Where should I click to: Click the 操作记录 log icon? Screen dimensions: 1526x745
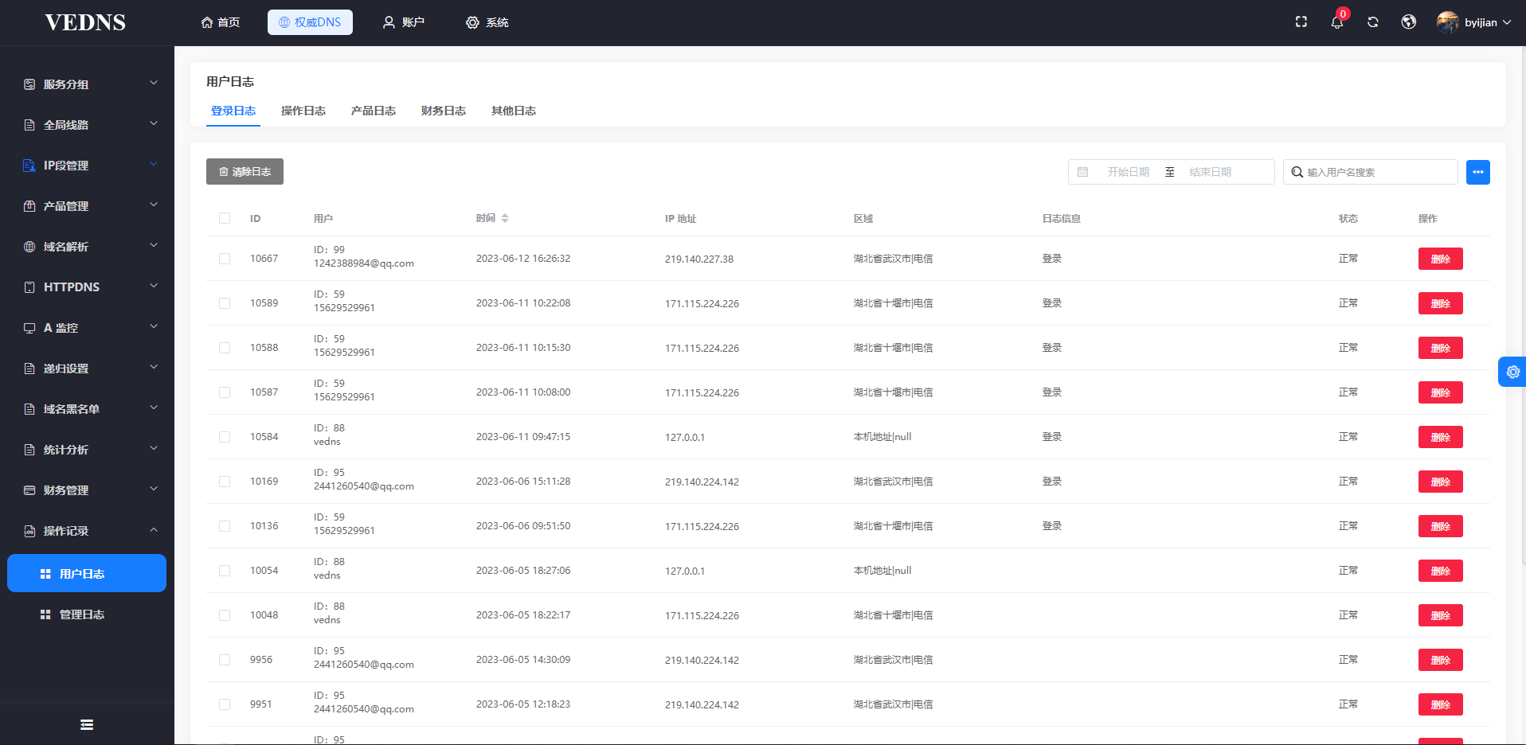[29, 531]
